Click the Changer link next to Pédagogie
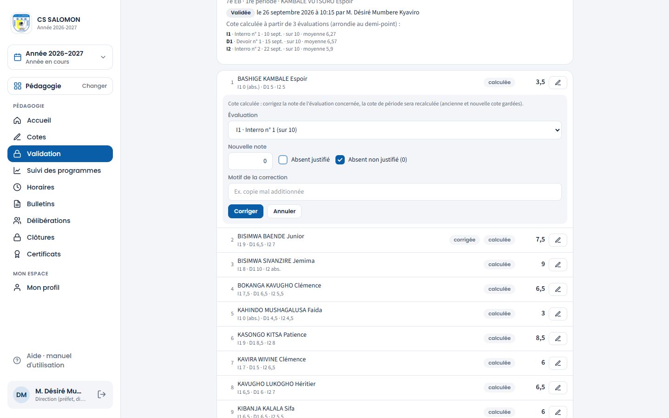The width and height of the screenshot is (669, 418). (x=94, y=86)
